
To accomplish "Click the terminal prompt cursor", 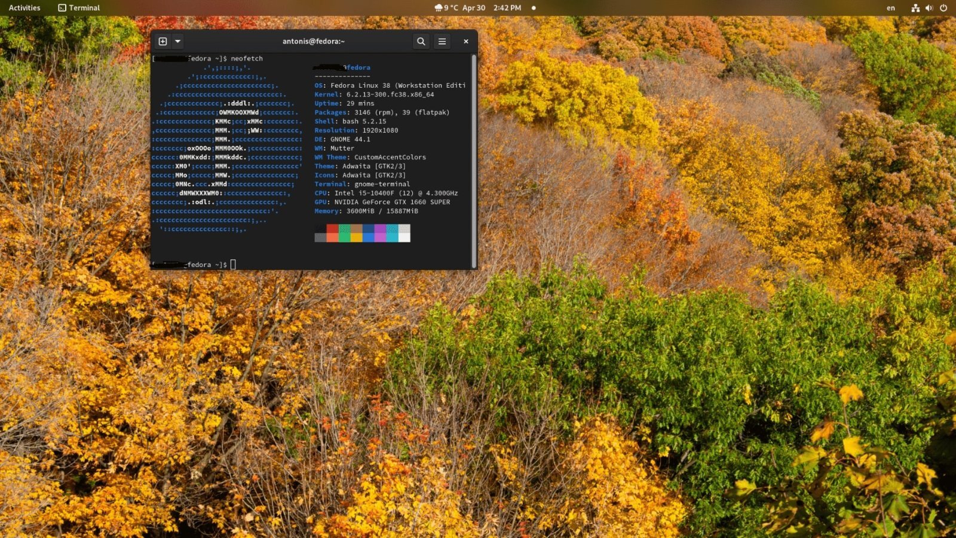I will click(233, 265).
